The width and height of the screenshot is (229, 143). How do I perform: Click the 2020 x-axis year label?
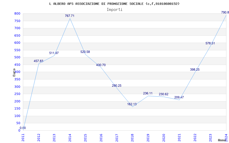(163, 138)
